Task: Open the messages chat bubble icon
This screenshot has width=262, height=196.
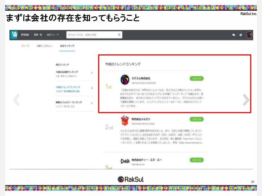Action: coord(234,35)
